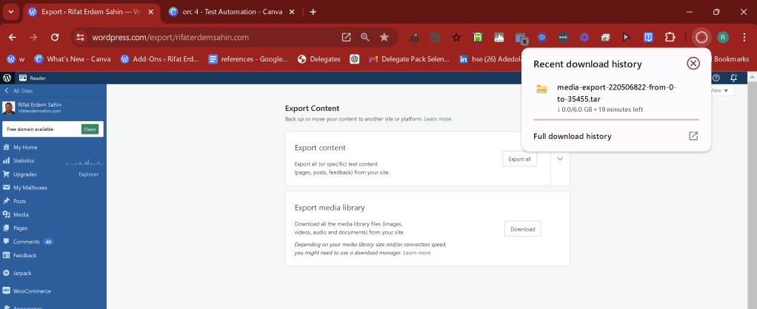Open WordPress notifications bell
The height and width of the screenshot is (309, 757).
pos(734,78)
